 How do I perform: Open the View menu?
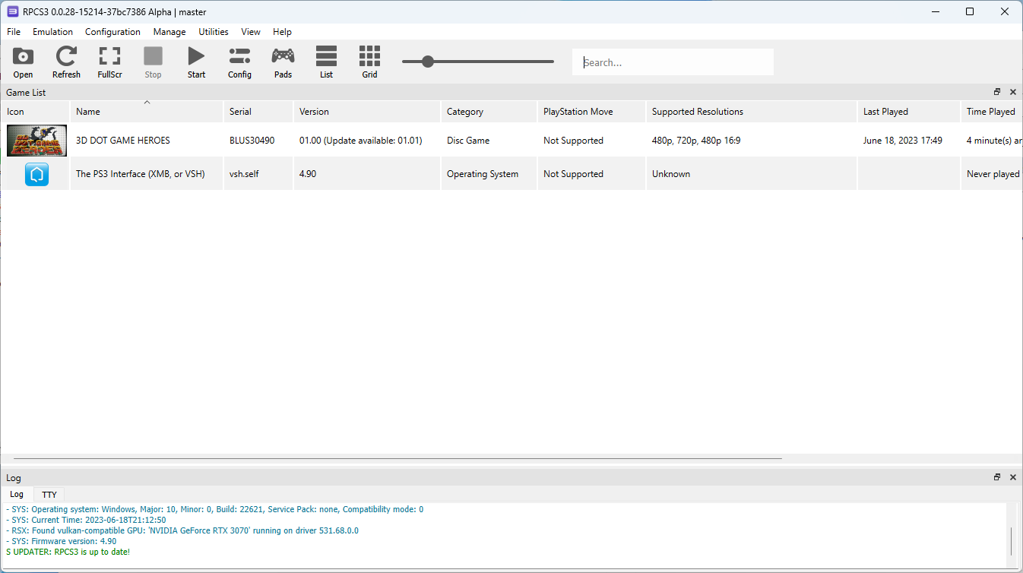251,32
